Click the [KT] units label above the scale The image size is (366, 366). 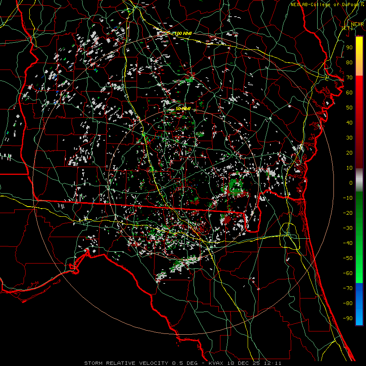(x=347, y=28)
